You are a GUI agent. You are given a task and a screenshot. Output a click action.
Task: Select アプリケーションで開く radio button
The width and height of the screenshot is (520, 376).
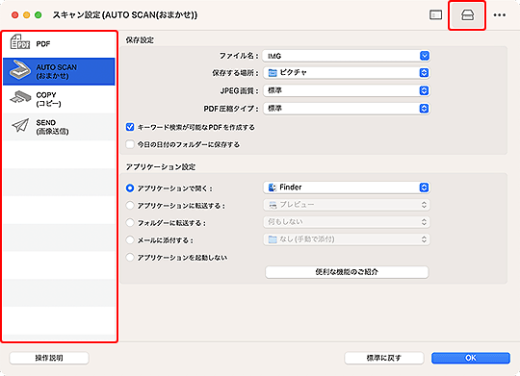tap(130, 188)
